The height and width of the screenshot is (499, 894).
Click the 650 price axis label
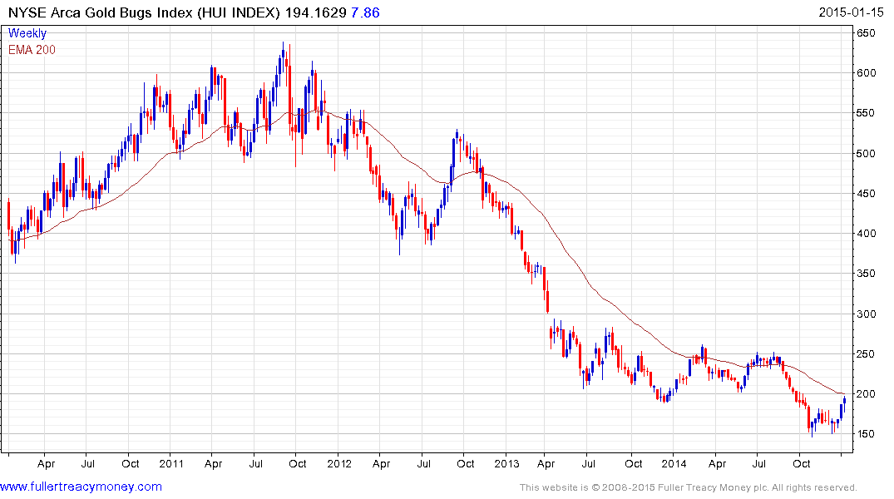tap(866, 33)
